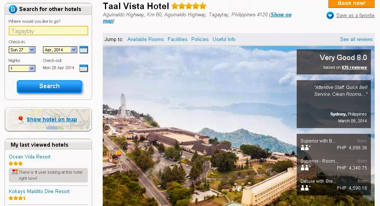Click the orange Book now! button

[351, 3]
